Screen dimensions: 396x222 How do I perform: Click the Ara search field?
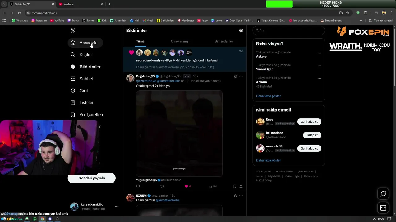(289, 30)
